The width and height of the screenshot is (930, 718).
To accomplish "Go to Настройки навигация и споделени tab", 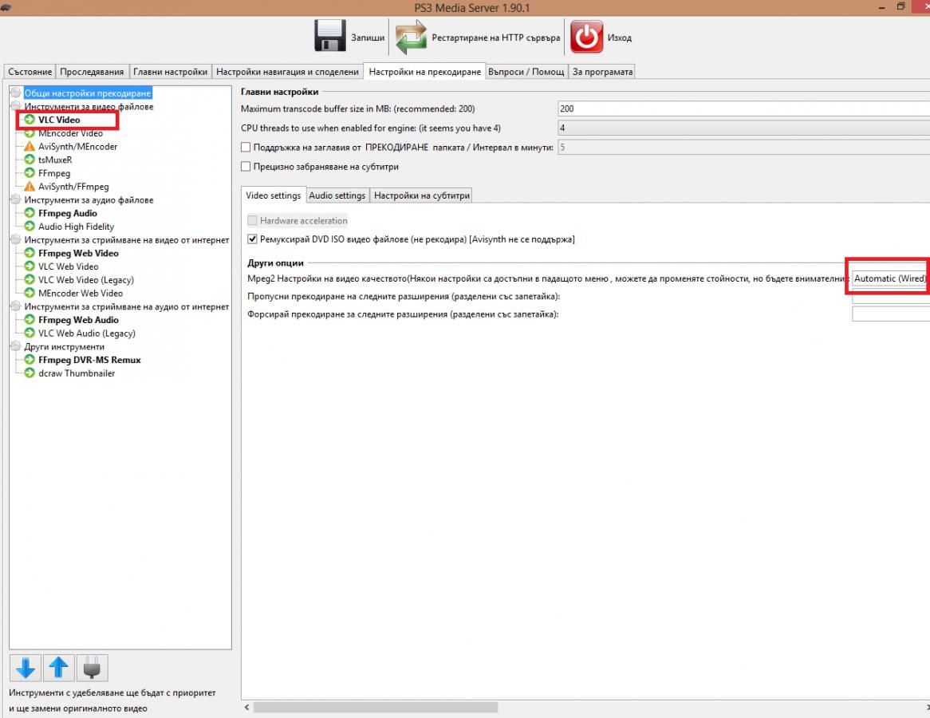I will 288,72.
